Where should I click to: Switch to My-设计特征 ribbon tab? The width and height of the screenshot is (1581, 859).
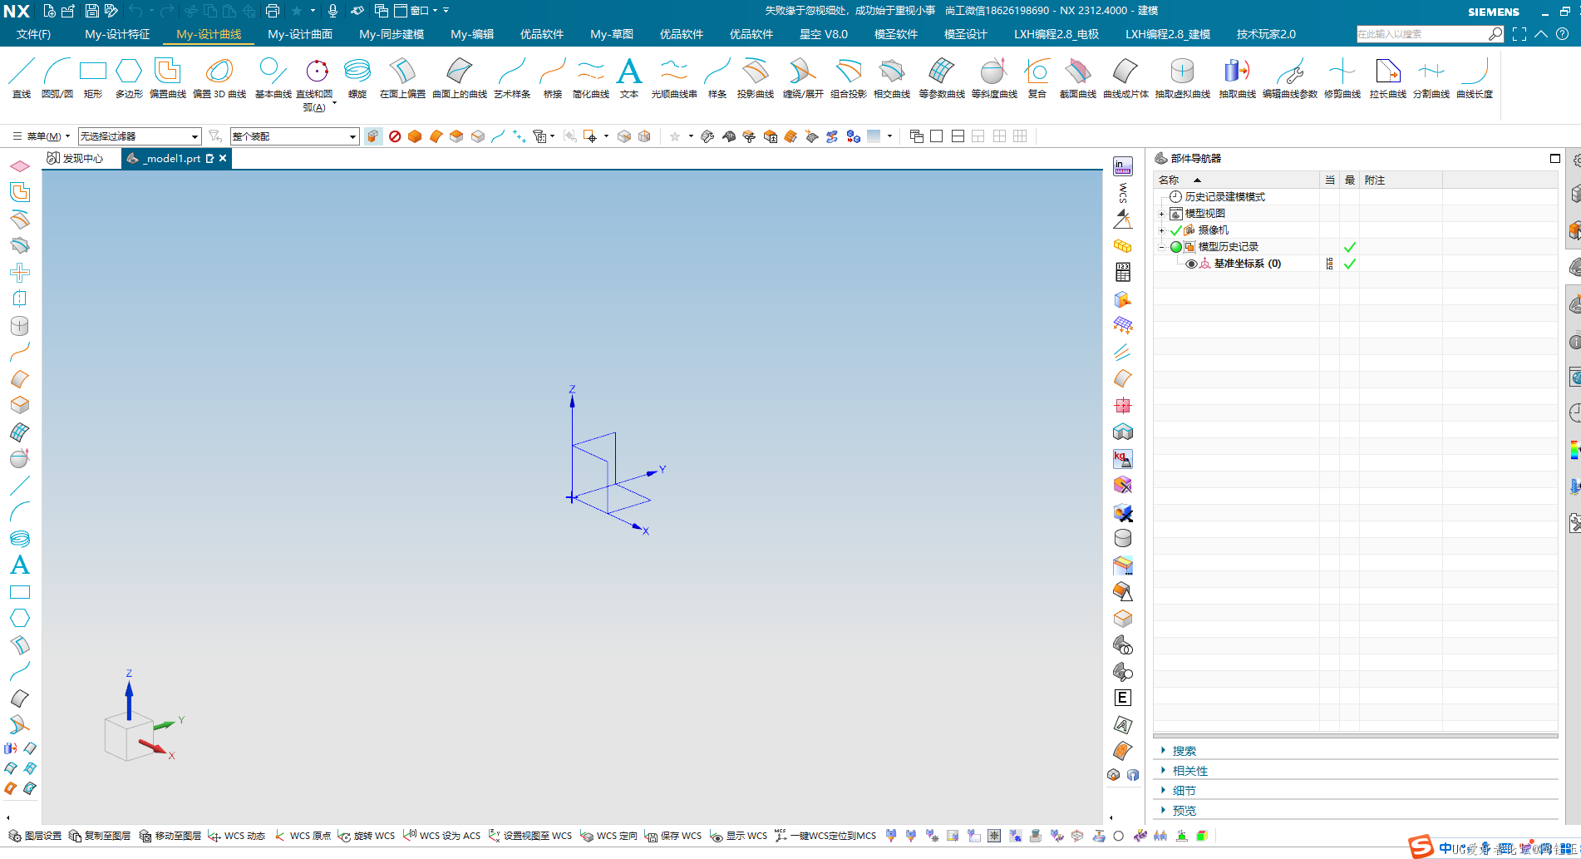[x=117, y=34]
